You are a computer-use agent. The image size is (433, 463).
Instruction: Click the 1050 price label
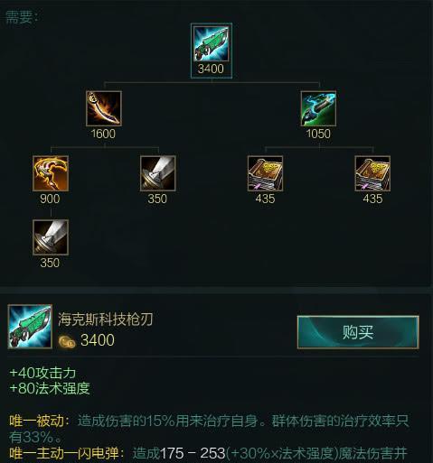coord(318,134)
